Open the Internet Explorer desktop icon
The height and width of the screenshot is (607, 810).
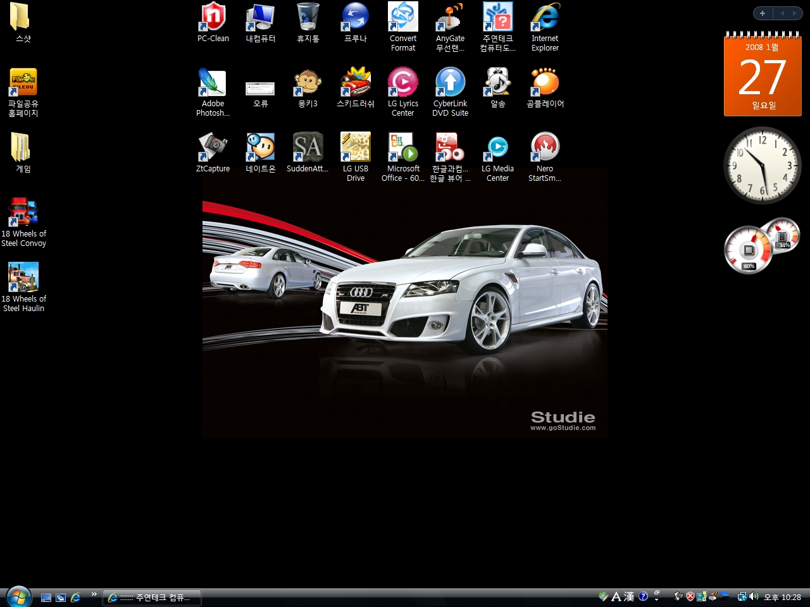[545, 27]
